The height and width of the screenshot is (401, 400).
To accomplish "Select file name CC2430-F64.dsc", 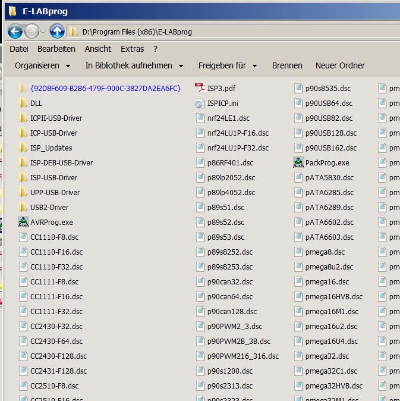I will pyautogui.click(x=56, y=341).
